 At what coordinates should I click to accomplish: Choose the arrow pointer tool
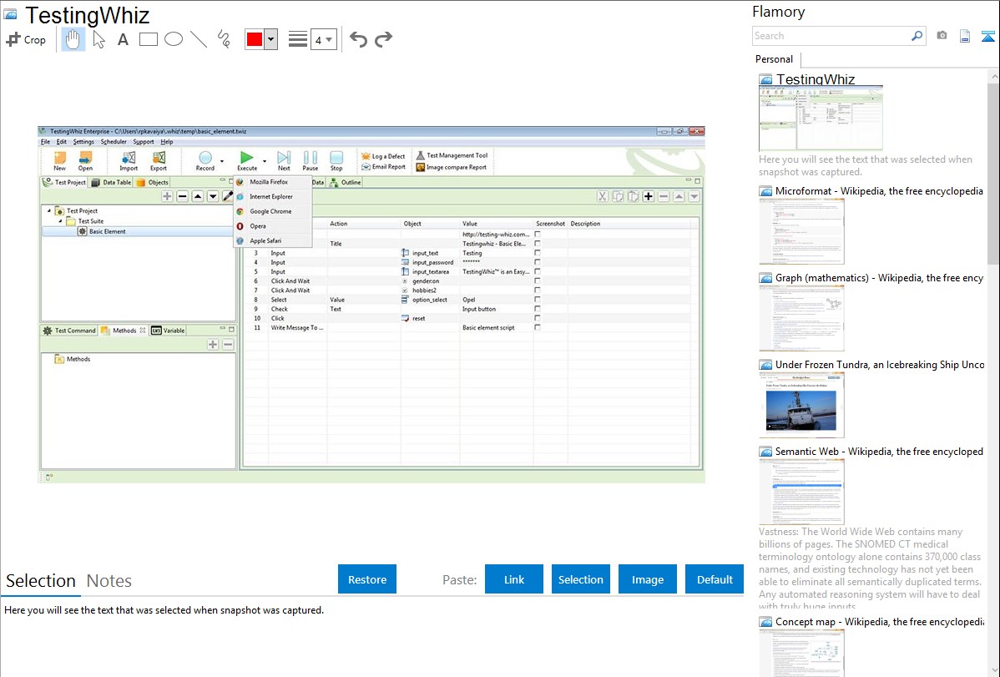pyautogui.click(x=98, y=39)
